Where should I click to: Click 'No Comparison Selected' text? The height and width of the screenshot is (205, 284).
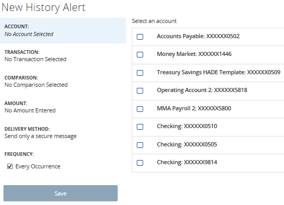pyautogui.click(x=36, y=85)
